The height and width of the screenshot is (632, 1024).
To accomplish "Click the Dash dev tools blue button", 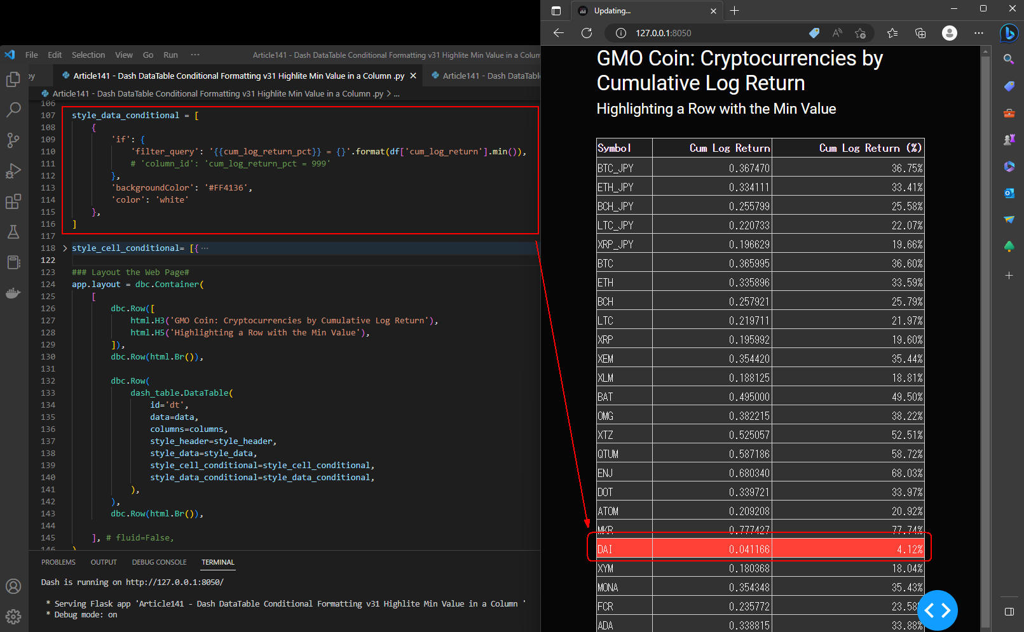I will [938, 610].
